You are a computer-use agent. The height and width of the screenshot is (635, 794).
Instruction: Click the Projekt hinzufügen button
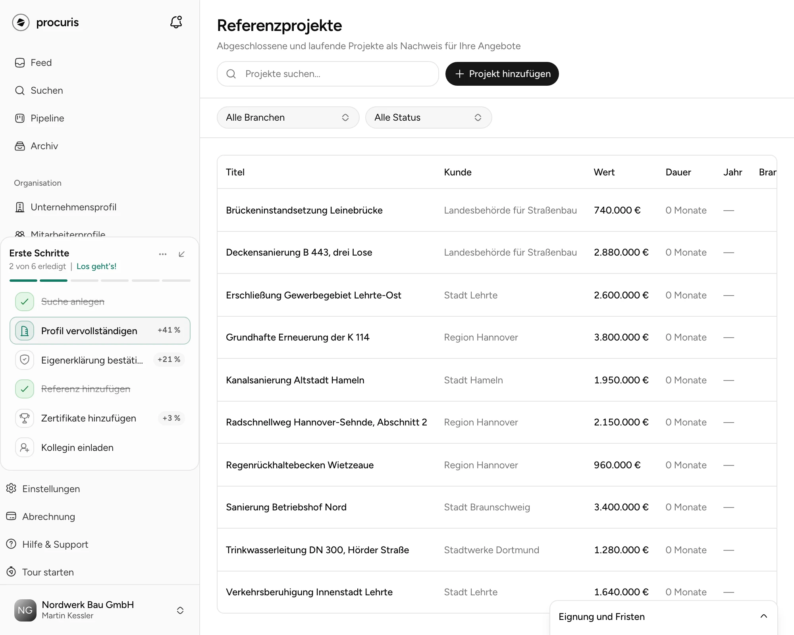[502, 74]
